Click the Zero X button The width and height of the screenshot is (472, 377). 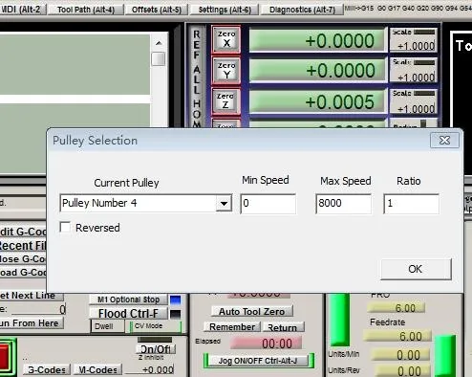coord(226,39)
